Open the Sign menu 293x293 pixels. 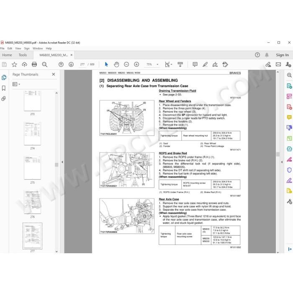coord(27,49)
